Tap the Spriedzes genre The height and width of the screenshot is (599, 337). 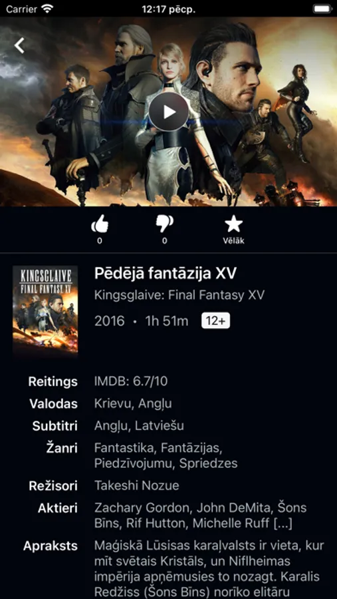(209, 463)
